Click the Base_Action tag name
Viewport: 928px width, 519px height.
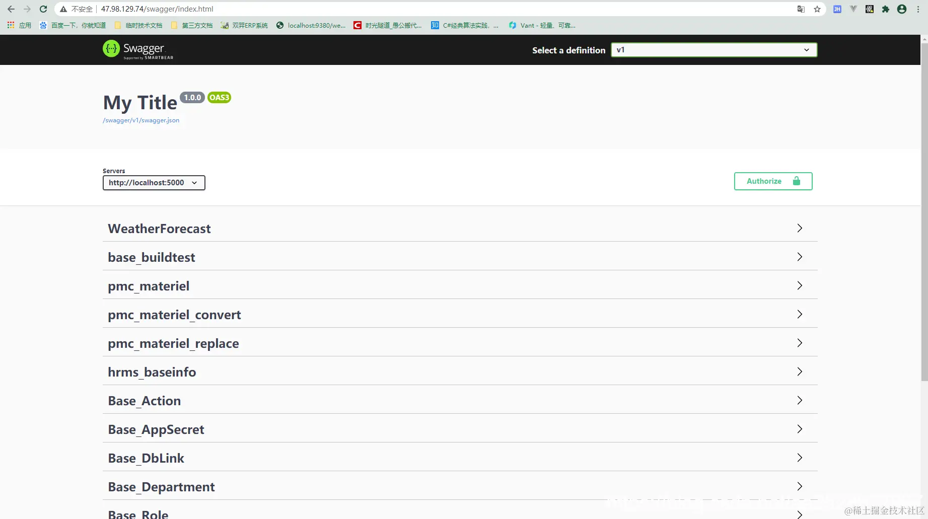coord(145,401)
